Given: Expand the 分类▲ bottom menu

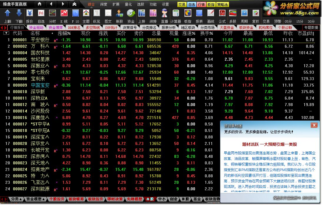Looking at the screenshot, I should 16,199.
